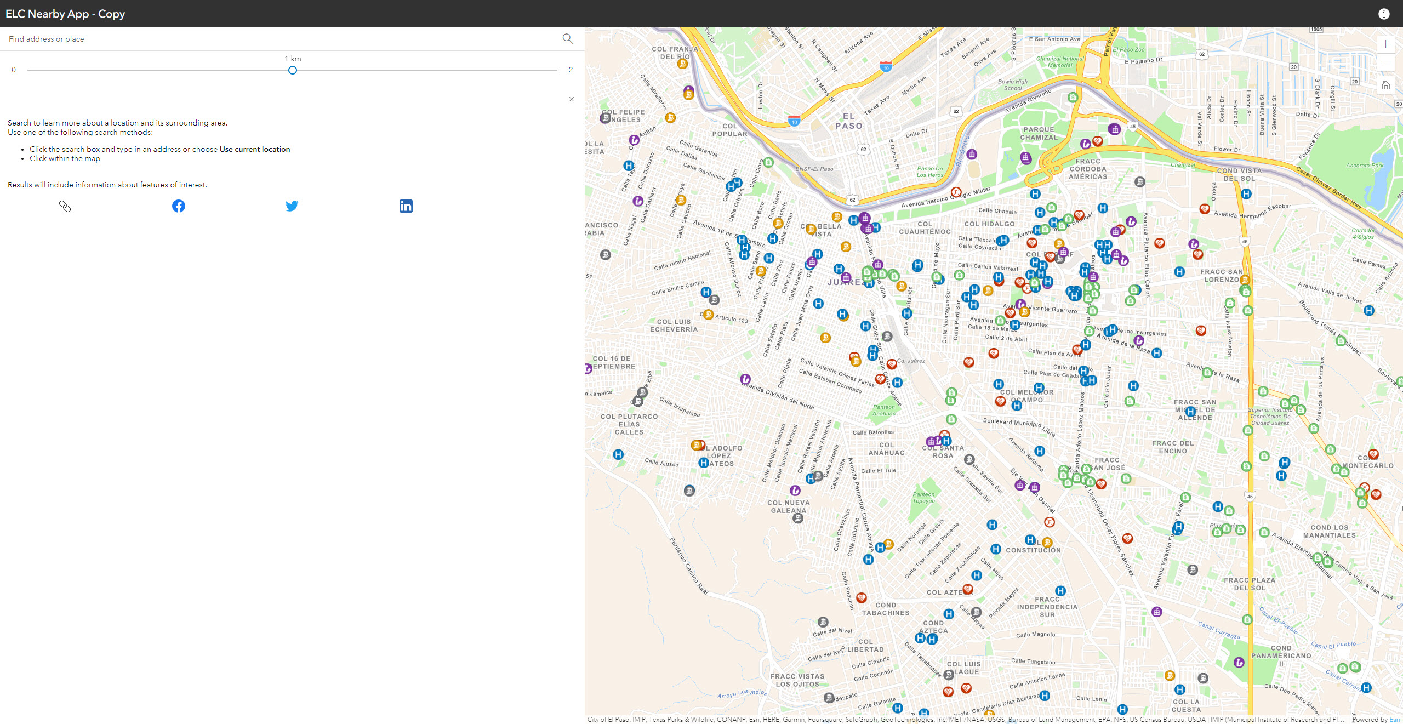Click the El Paso Zoo map label
Screen dimensions: 1403x724
(x=1128, y=49)
